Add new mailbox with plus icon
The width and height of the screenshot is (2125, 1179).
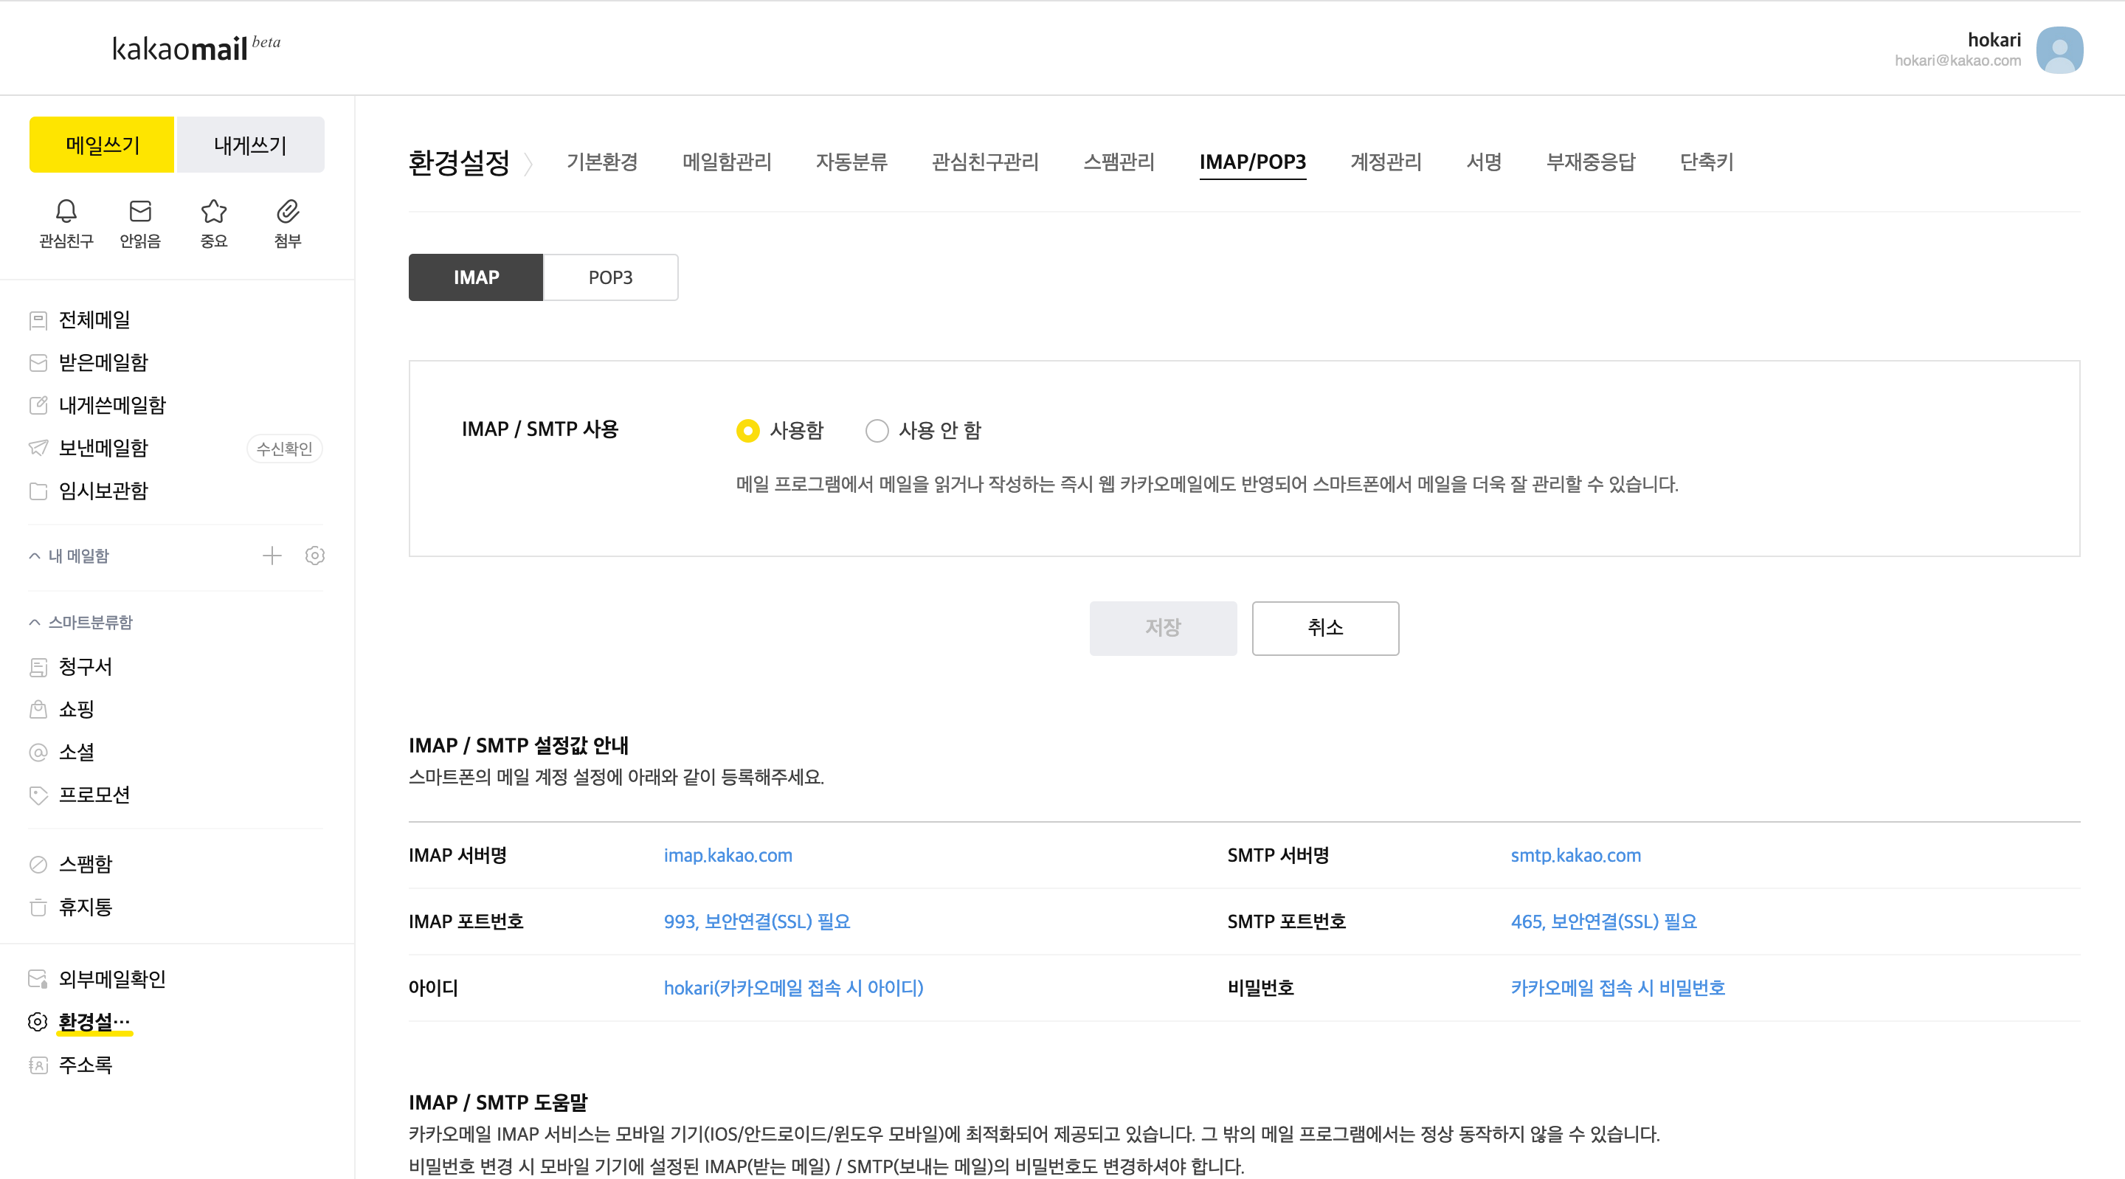(x=272, y=556)
